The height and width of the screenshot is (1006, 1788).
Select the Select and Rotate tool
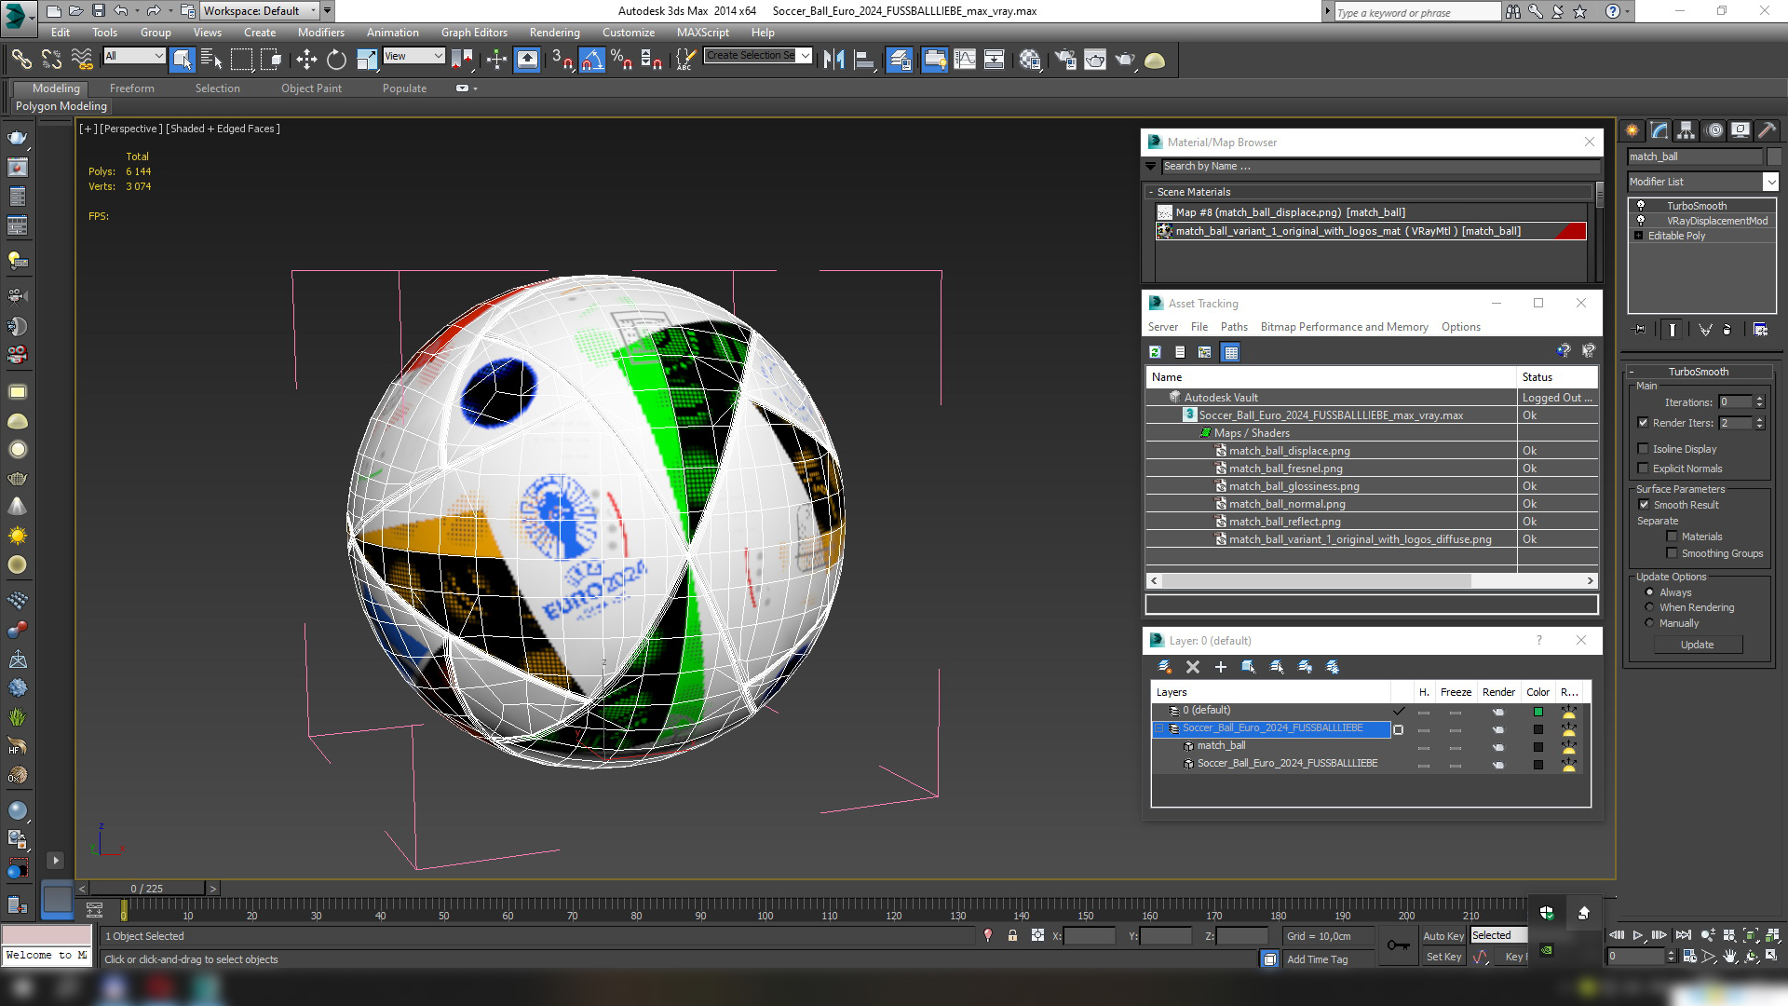pos(336,60)
